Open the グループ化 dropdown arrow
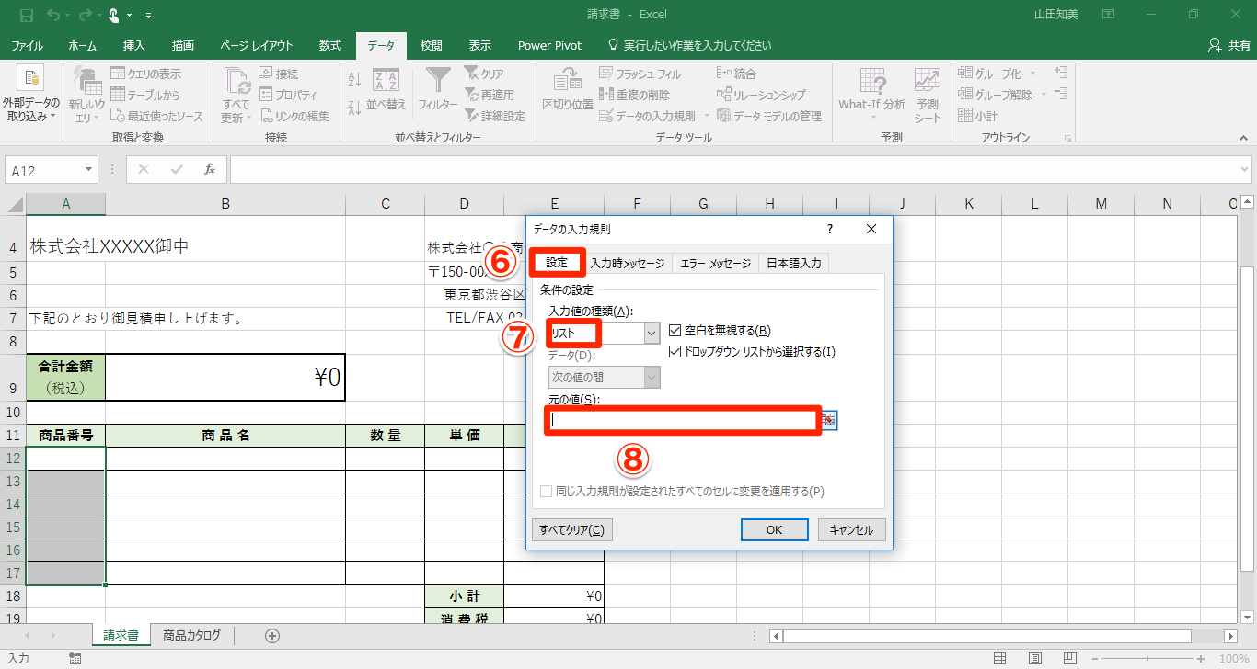The height and width of the screenshot is (669, 1257). (1032, 74)
